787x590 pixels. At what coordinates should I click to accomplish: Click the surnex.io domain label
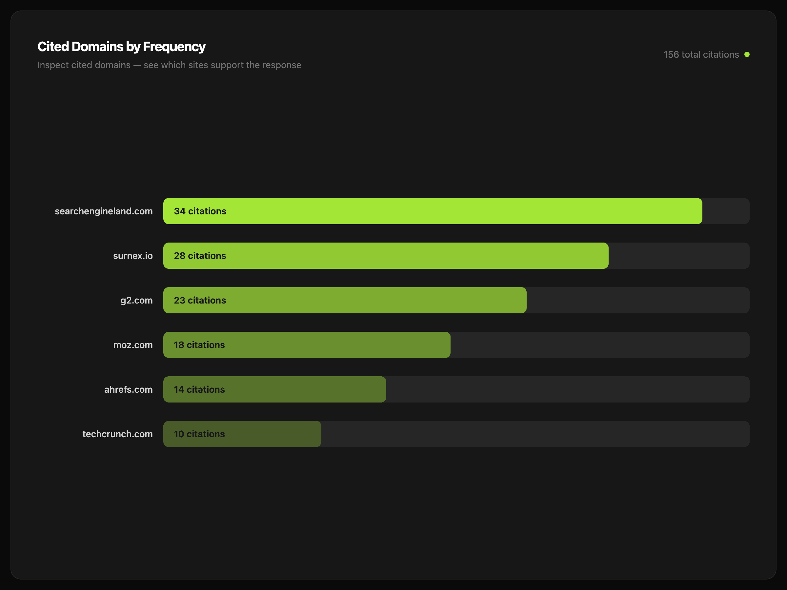pos(133,256)
